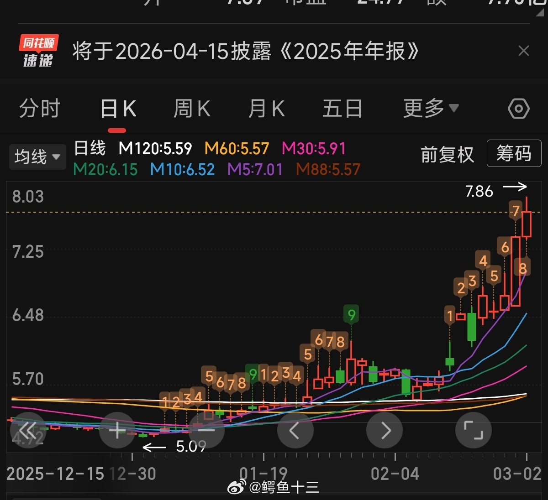Click the Weibo camera icon near @鳄鱼十三
548x500 pixels.
point(236,488)
